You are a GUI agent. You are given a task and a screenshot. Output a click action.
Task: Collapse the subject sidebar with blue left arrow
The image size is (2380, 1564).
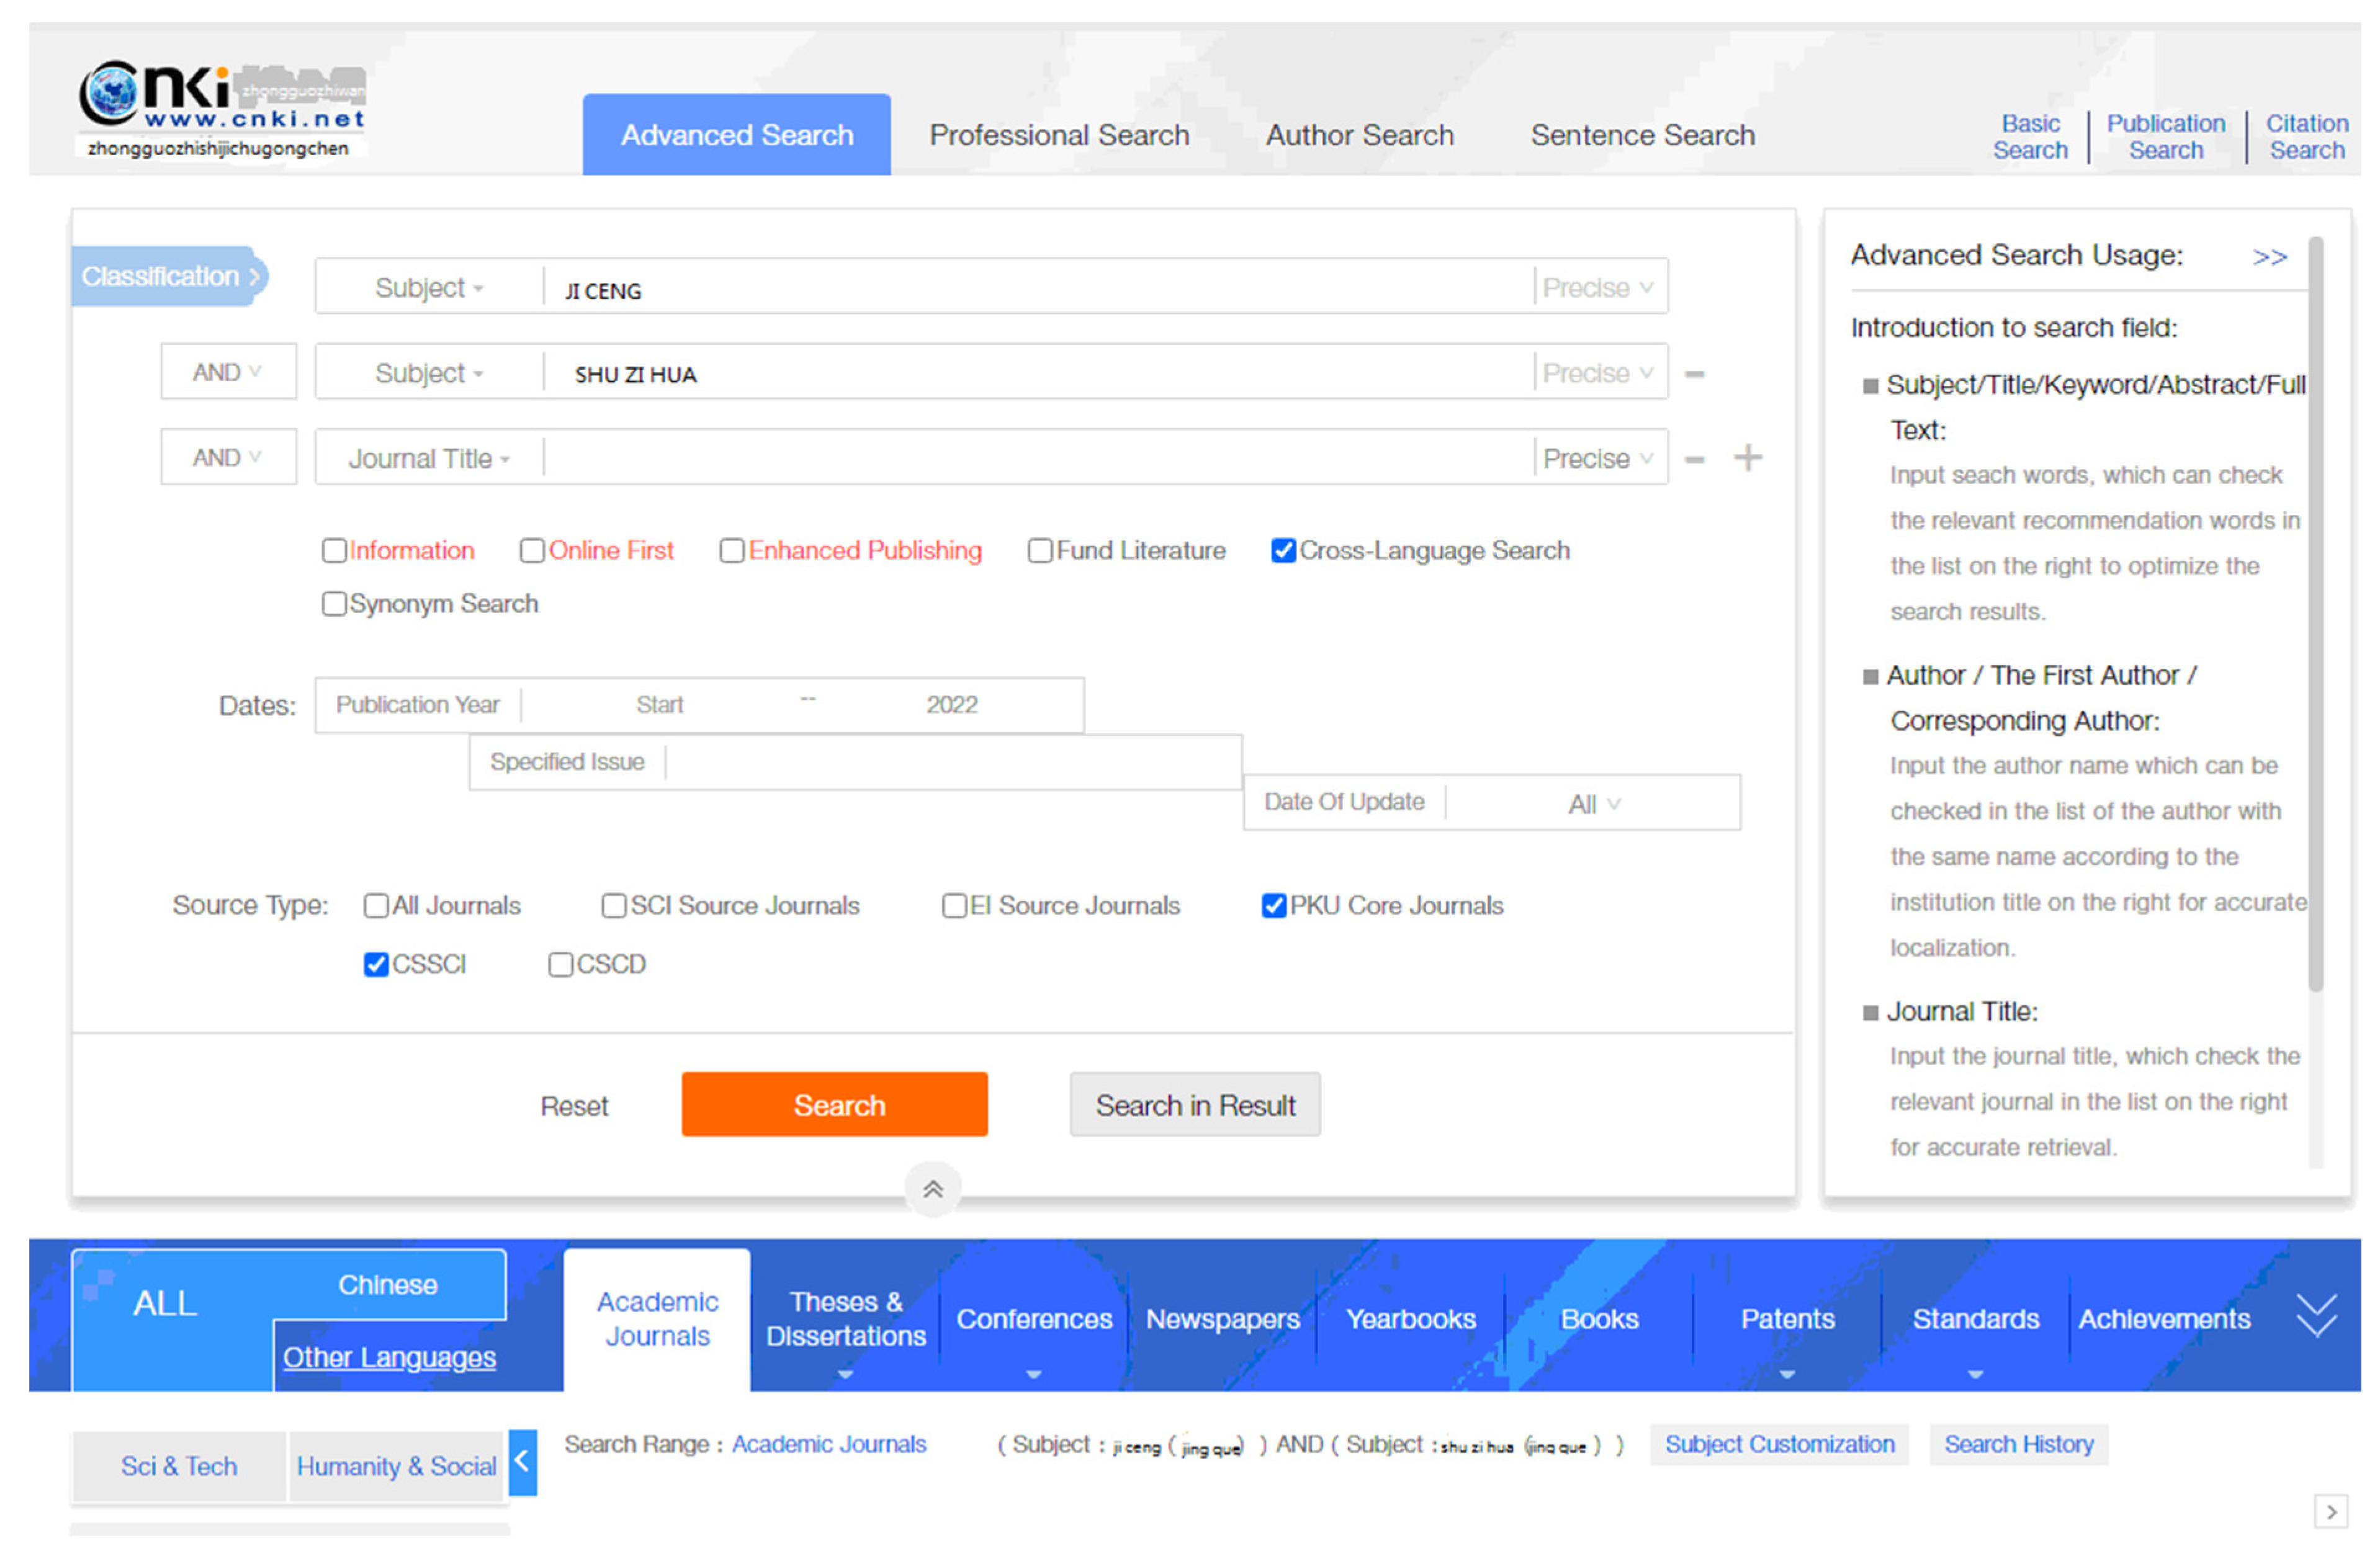tap(522, 1461)
